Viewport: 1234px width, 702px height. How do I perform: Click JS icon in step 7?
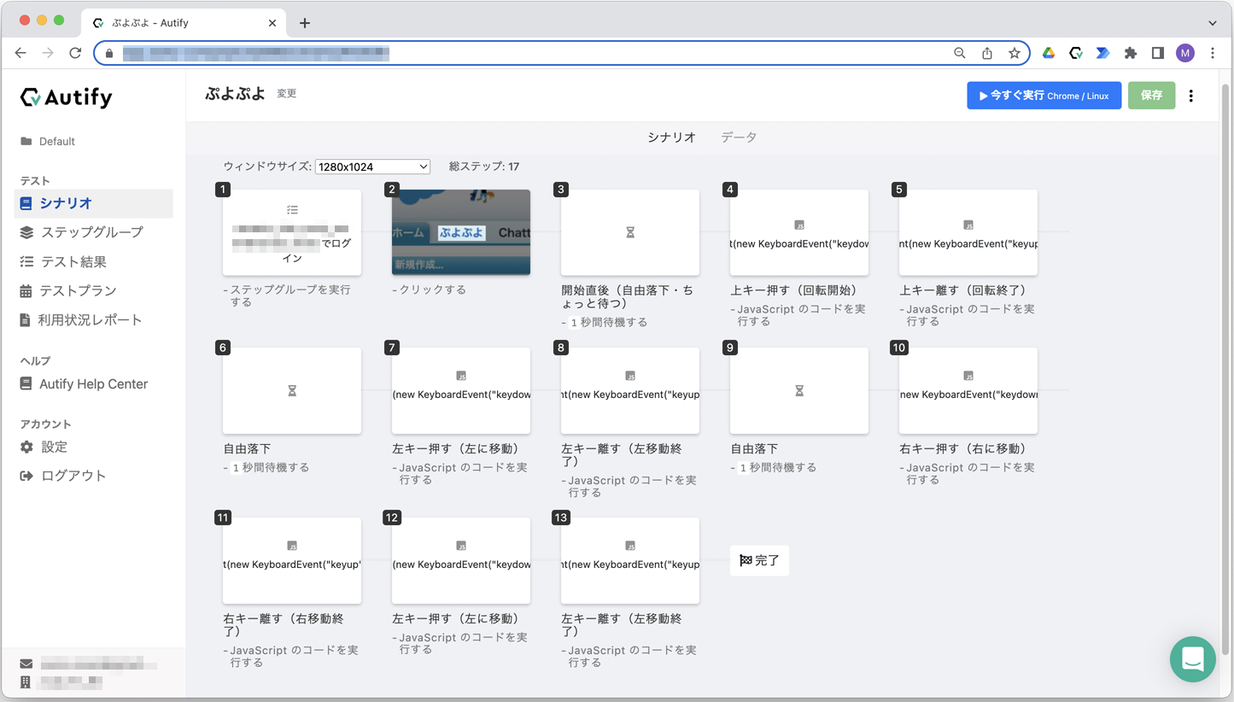click(x=461, y=376)
